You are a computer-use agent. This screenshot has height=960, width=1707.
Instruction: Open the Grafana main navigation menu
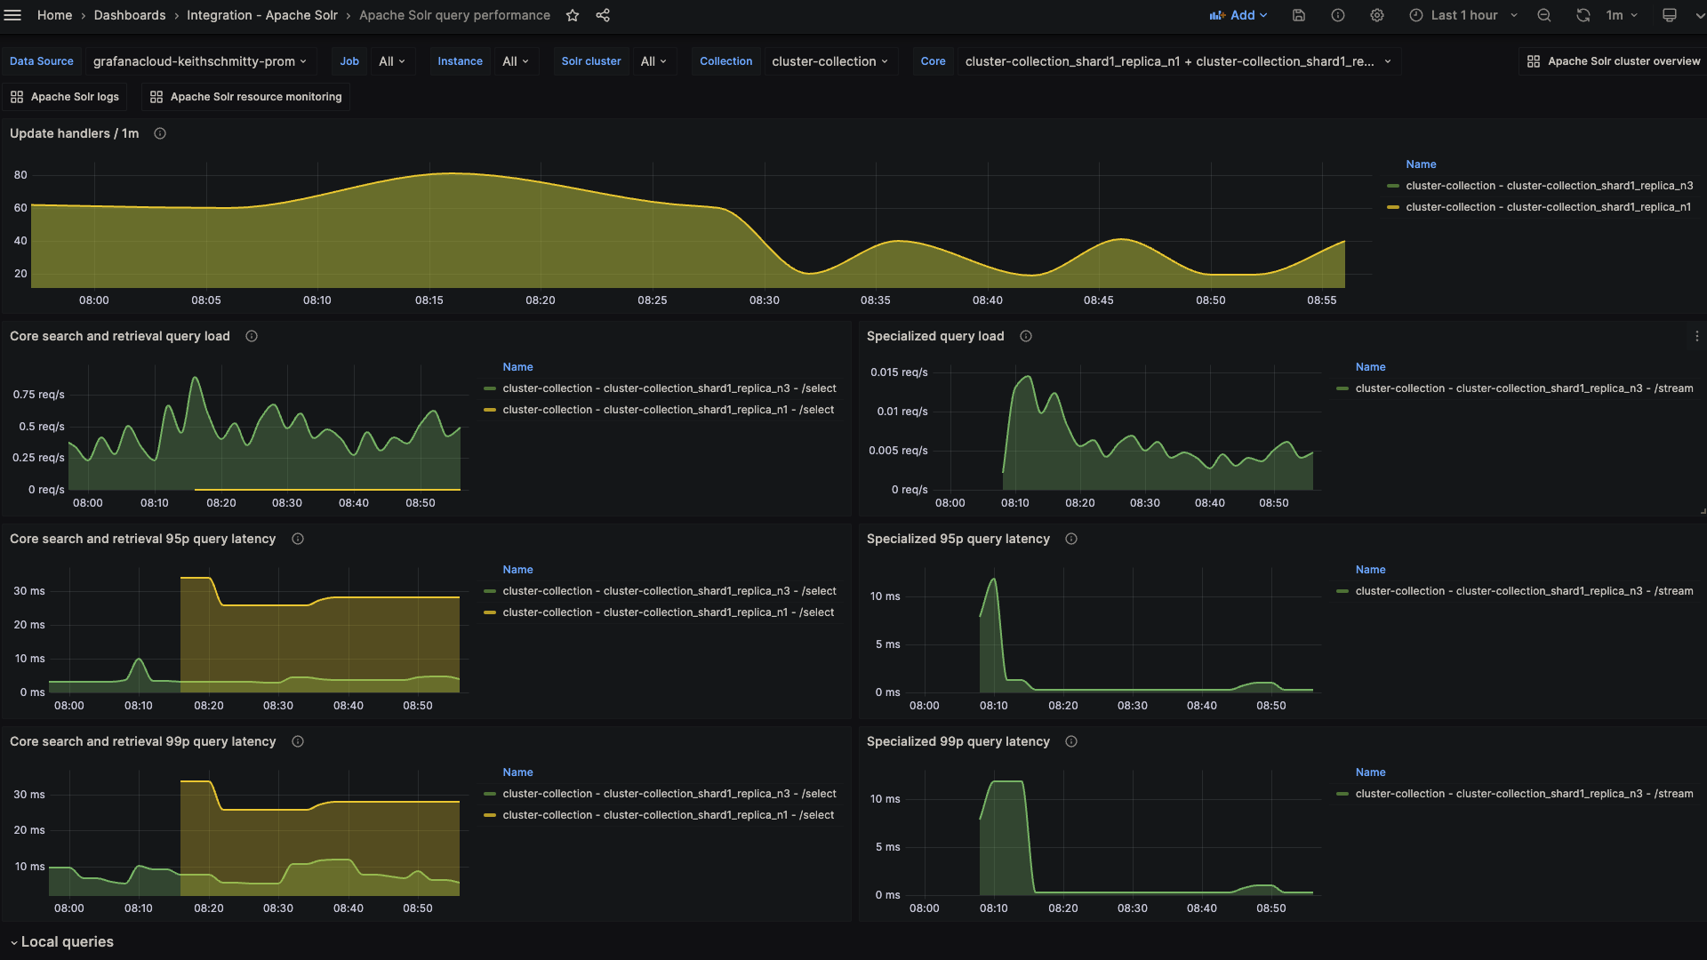point(13,15)
